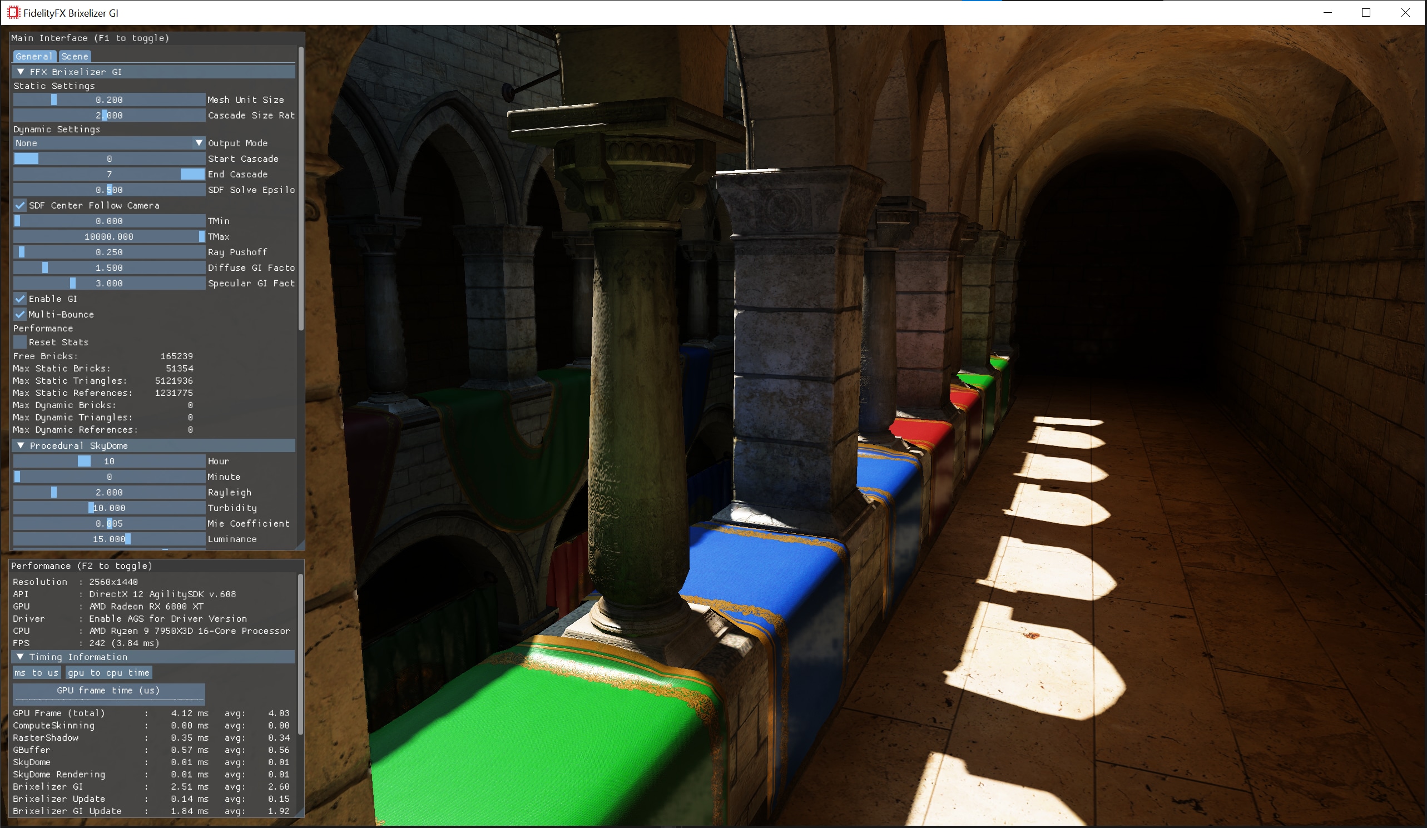Toggle SDF Center Follow Camera checkbox

(x=21, y=206)
